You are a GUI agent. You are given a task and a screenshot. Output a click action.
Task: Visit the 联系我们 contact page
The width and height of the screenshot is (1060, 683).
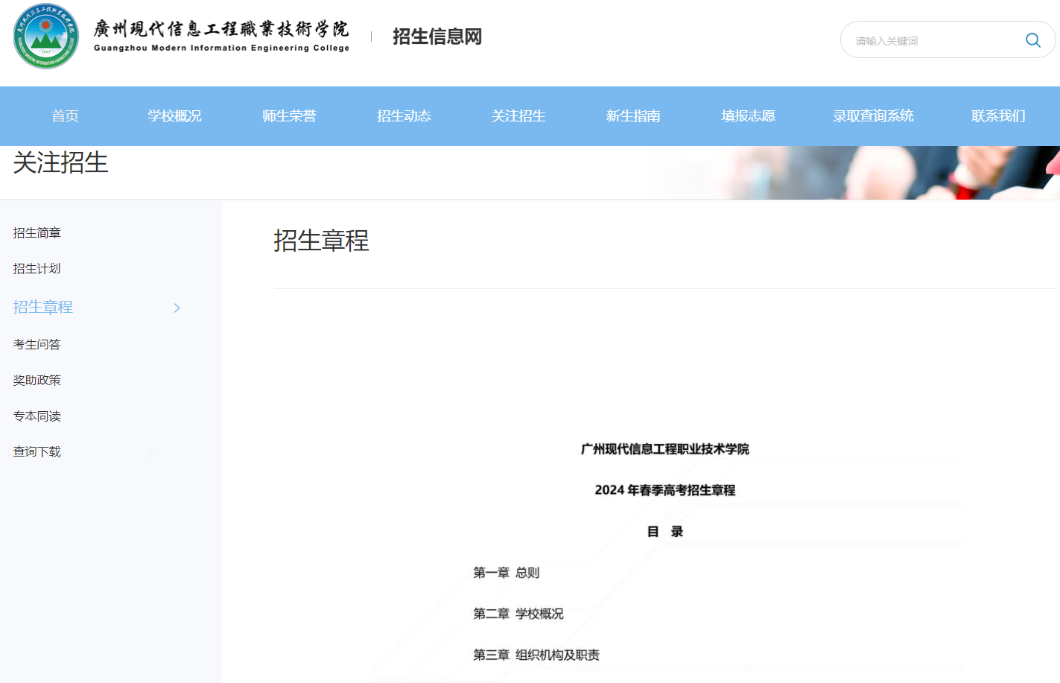point(997,116)
